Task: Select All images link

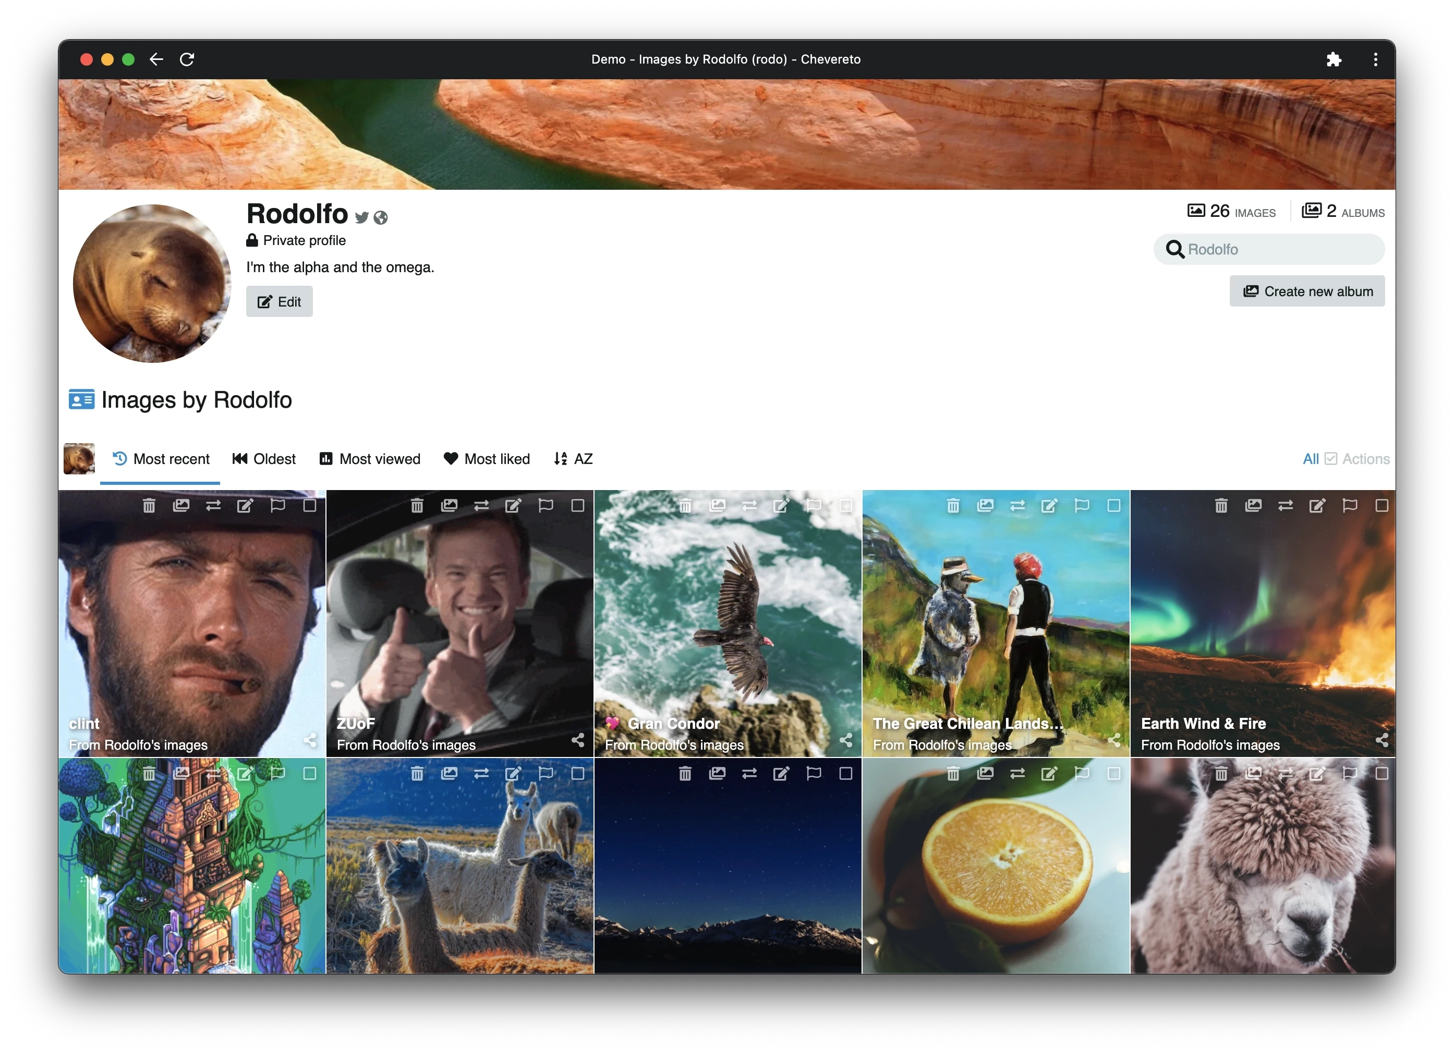Action: (1311, 459)
